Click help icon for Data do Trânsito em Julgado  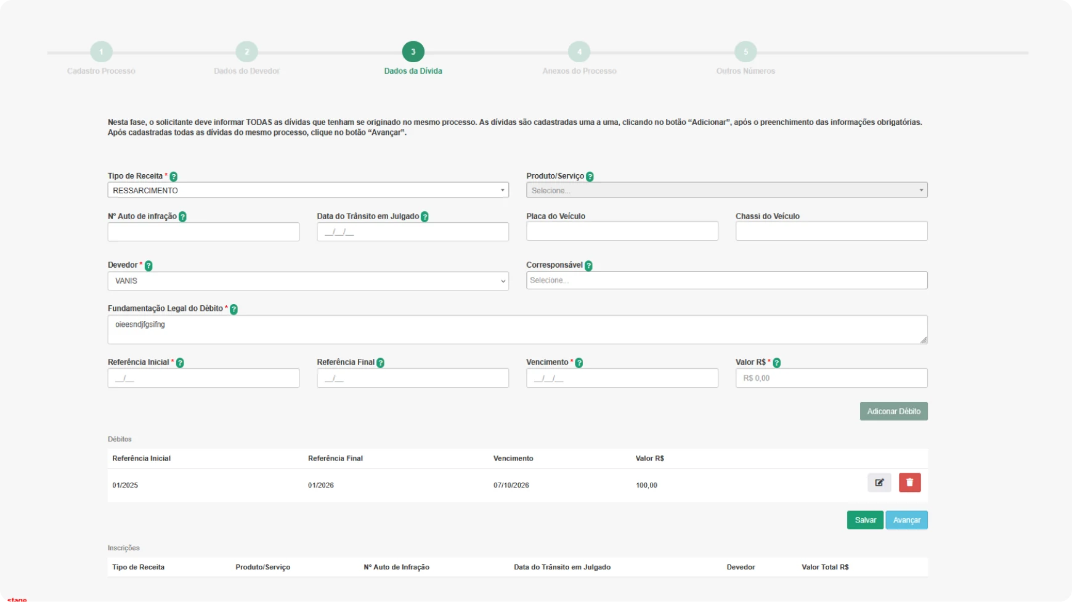pyautogui.click(x=424, y=217)
